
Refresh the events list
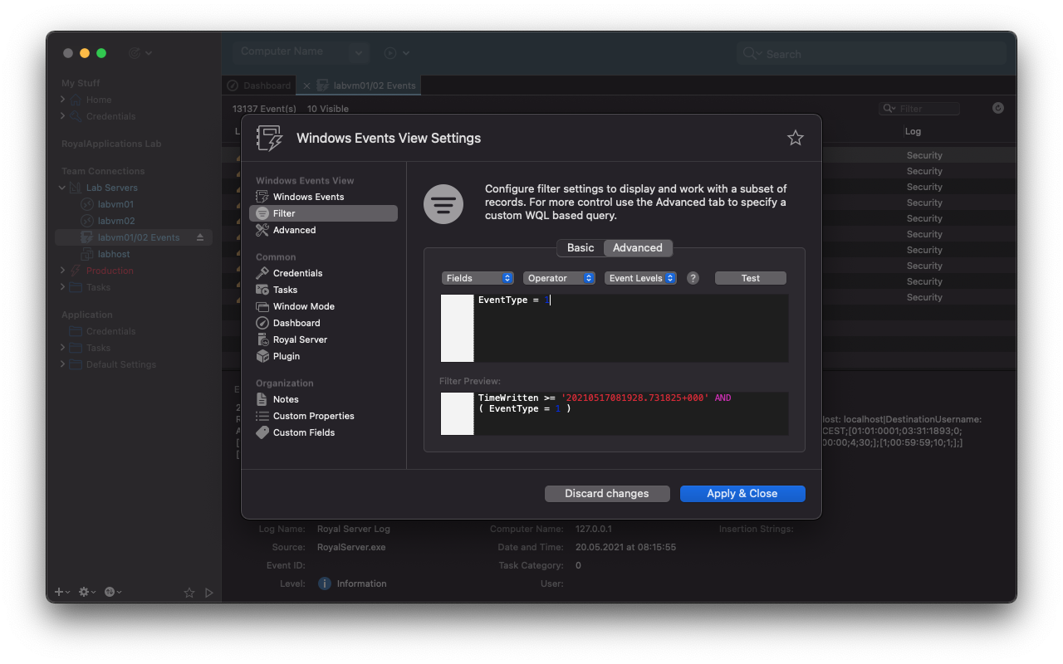(x=997, y=107)
